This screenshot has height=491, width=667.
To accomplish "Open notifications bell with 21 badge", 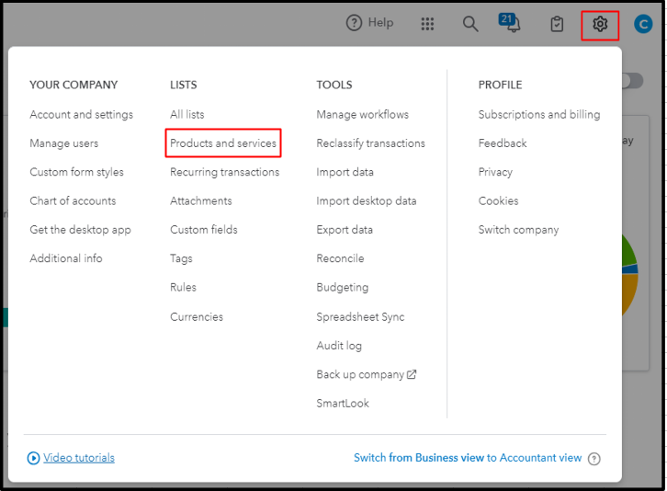I will (x=512, y=24).
